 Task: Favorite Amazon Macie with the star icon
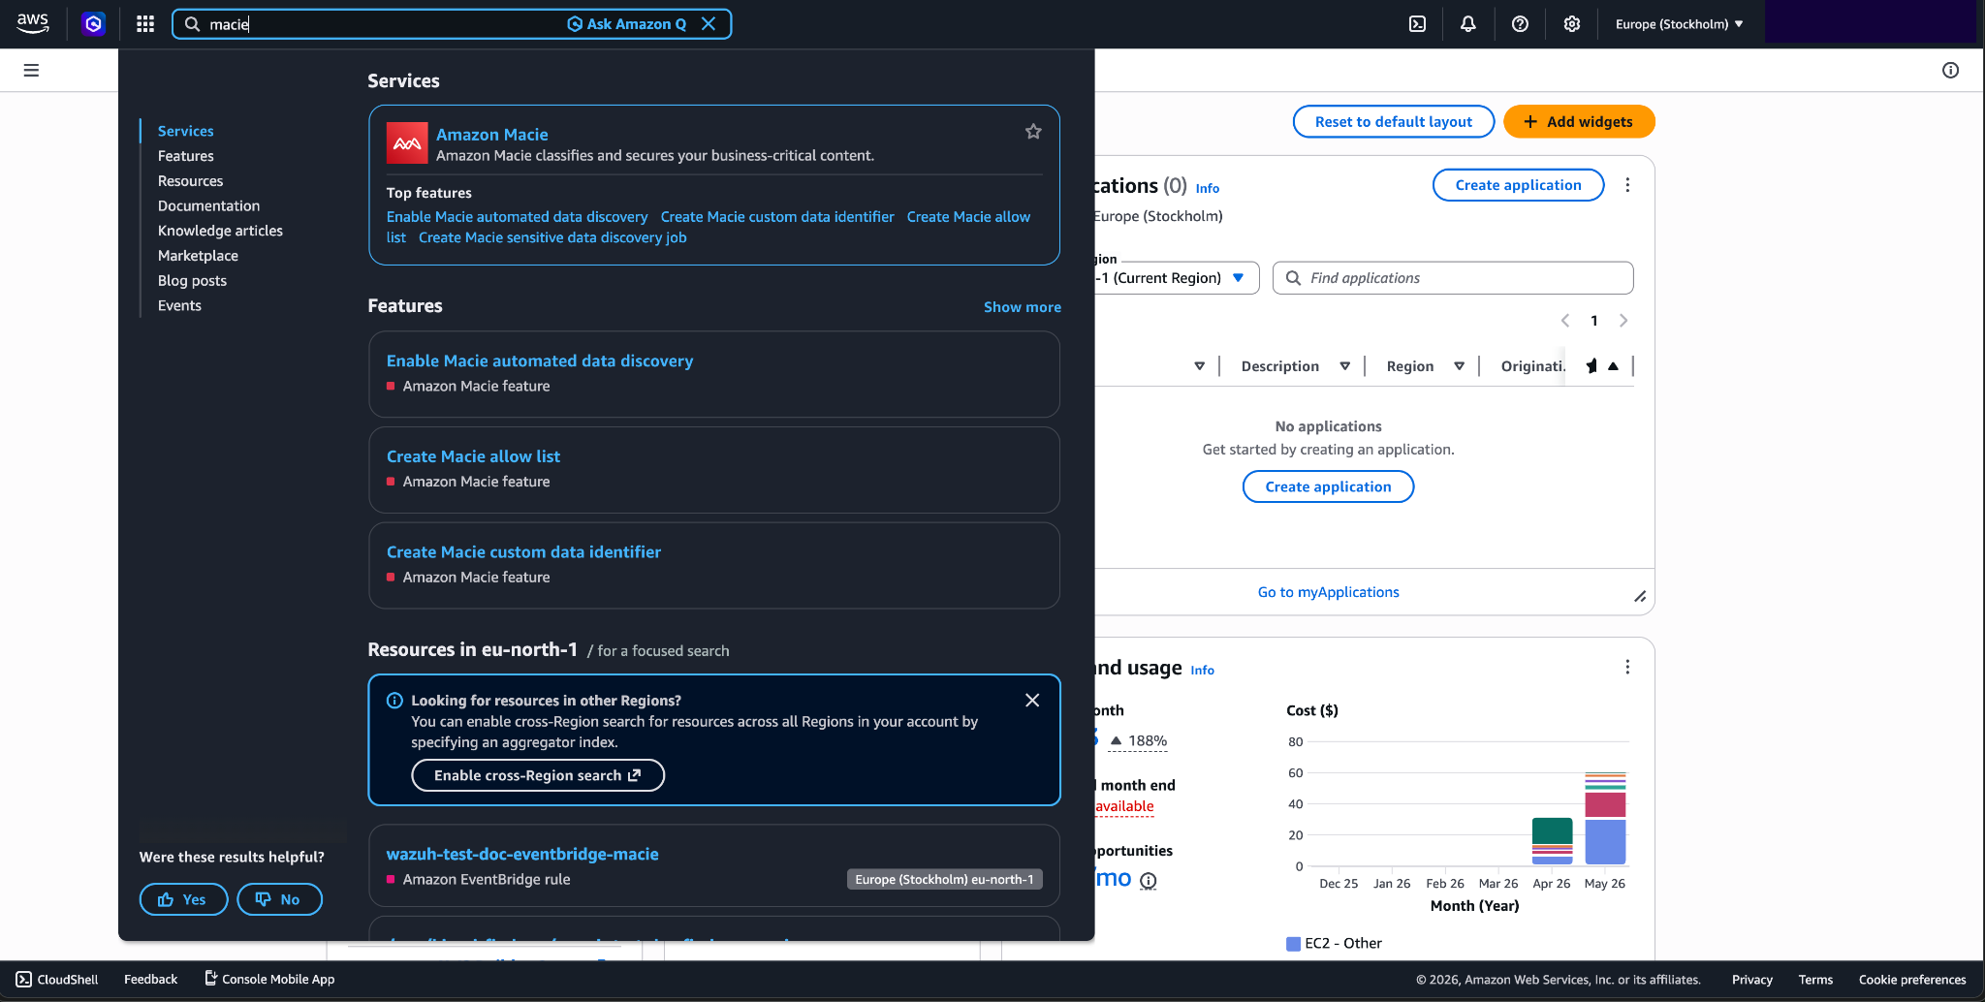tap(1033, 132)
